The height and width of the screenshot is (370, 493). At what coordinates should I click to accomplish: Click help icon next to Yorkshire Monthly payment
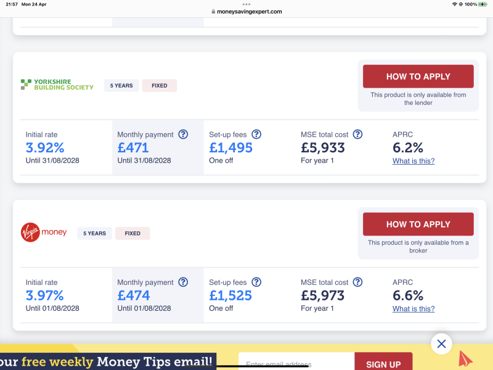pos(183,134)
